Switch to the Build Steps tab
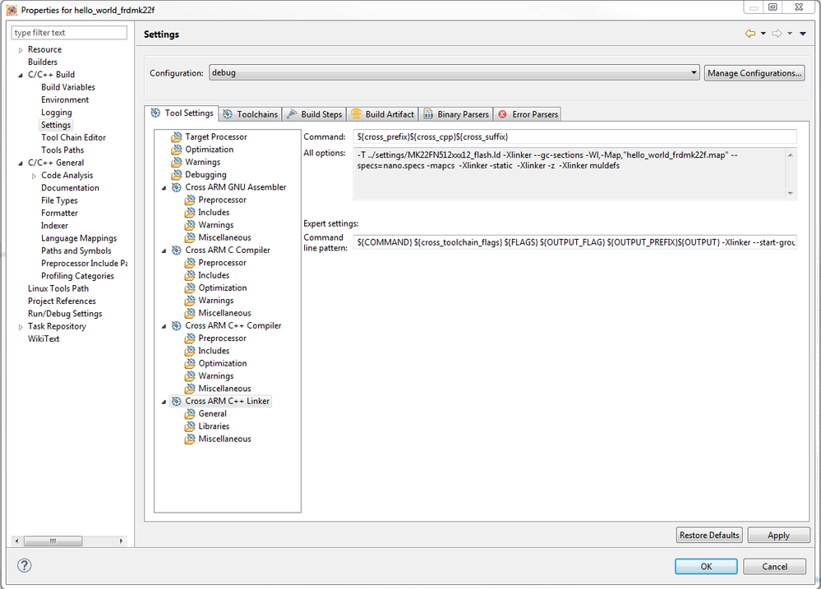Image resolution: width=821 pixels, height=589 pixels. (x=315, y=114)
